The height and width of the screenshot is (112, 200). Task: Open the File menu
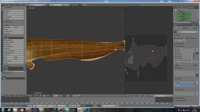pyautogui.click(x=7, y=5)
